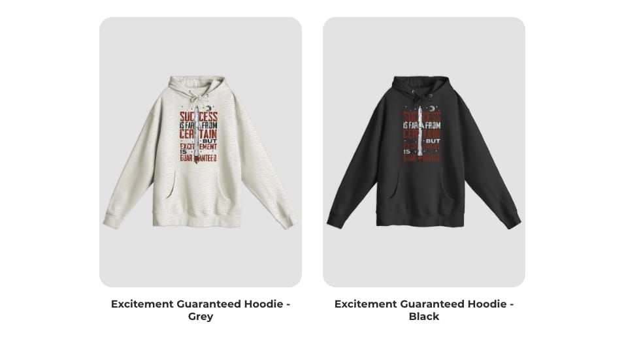
Task: Click the hood of the grey hoodie
Action: (197, 86)
